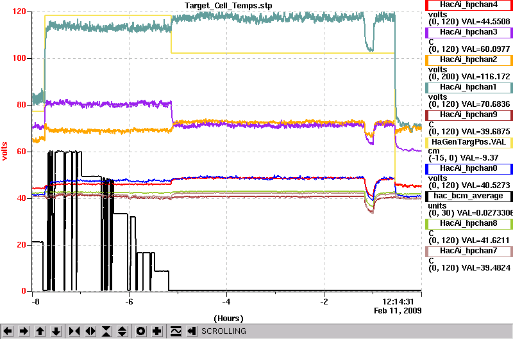Click the -6 x-axis tick label
The height and width of the screenshot is (339, 513).
tap(130, 302)
